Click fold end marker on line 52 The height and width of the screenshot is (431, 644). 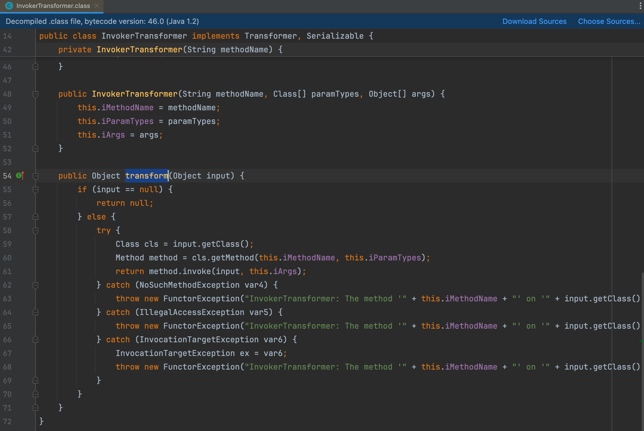[36, 148]
